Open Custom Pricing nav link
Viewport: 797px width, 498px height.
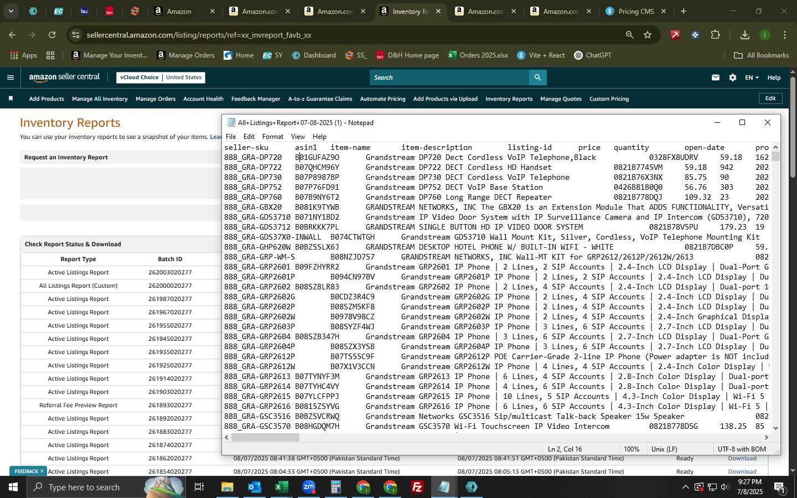(x=609, y=99)
